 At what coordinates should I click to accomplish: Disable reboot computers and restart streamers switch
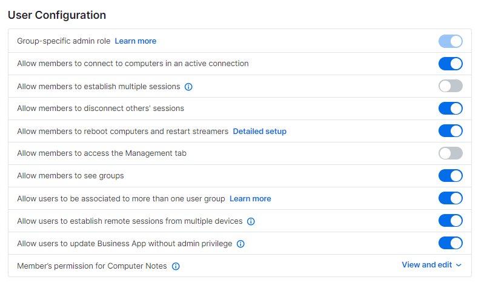(450, 131)
